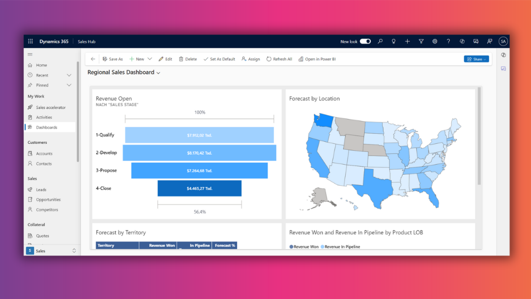531x299 pixels.
Task: Click Save As in the command bar
Action: coord(113,59)
